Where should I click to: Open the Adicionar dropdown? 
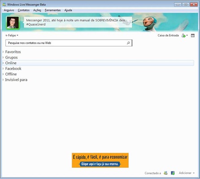click(x=187, y=173)
